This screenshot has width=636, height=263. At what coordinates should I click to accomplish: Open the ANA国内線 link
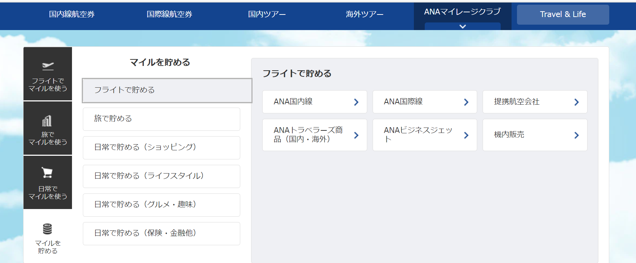click(x=315, y=102)
